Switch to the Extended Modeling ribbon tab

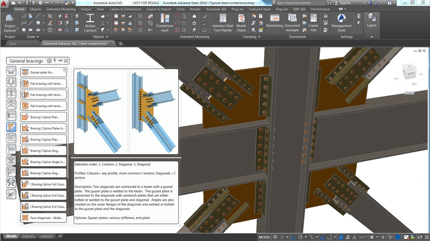pyautogui.click(x=61, y=9)
